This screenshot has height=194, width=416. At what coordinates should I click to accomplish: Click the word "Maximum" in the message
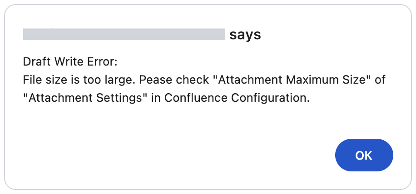309,80
